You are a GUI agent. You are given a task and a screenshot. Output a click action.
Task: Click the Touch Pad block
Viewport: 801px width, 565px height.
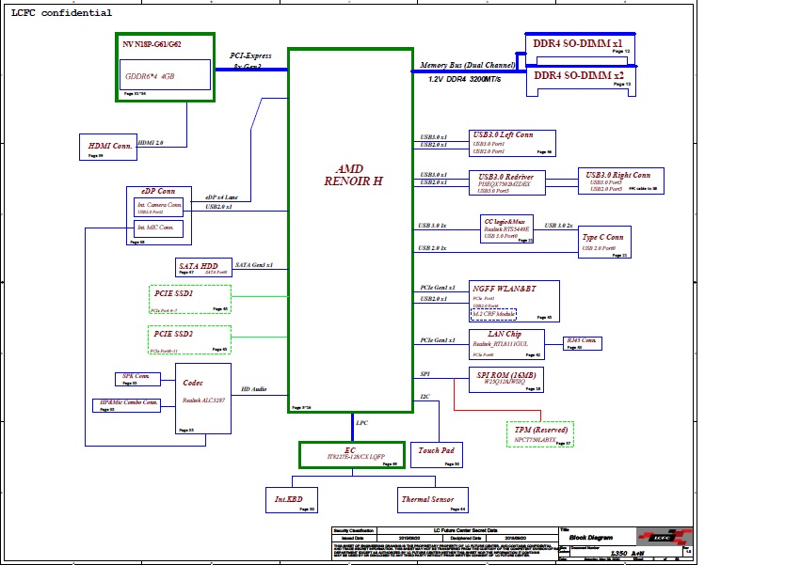click(x=437, y=455)
